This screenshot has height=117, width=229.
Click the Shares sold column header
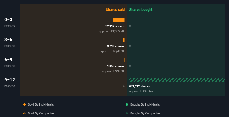pos(115,10)
